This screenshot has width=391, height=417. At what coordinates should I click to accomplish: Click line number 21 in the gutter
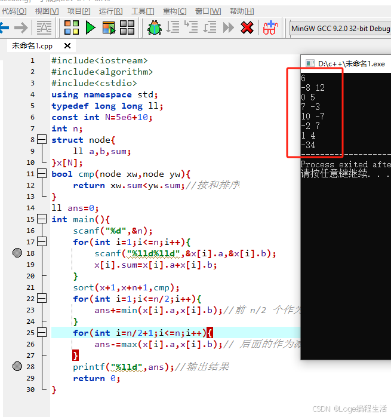coord(30,287)
